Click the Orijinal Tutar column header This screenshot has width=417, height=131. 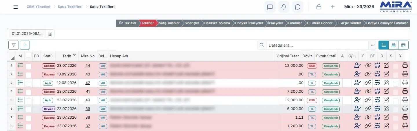pos(288,56)
